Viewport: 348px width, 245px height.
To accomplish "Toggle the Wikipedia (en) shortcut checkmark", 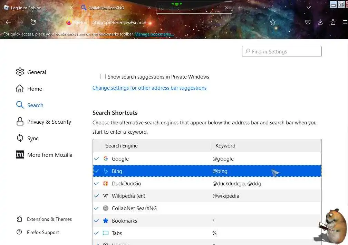I will tap(97, 196).
